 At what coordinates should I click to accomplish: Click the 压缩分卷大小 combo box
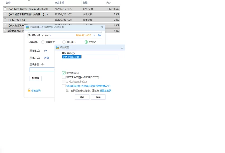(x=42, y=70)
